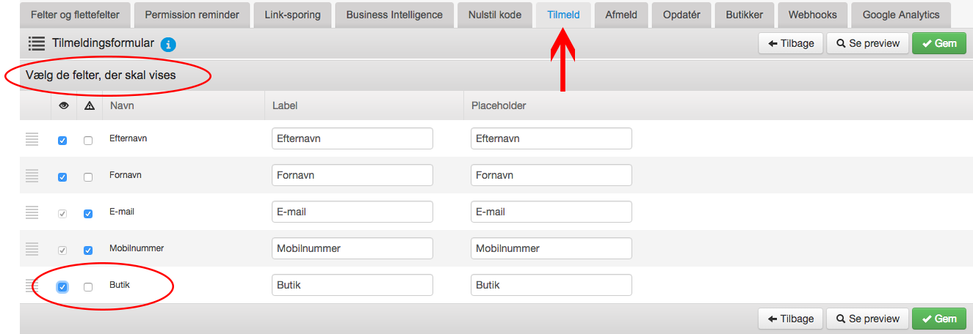Click the top Se preview button
The width and height of the screenshot is (973, 334).
[x=868, y=43]
